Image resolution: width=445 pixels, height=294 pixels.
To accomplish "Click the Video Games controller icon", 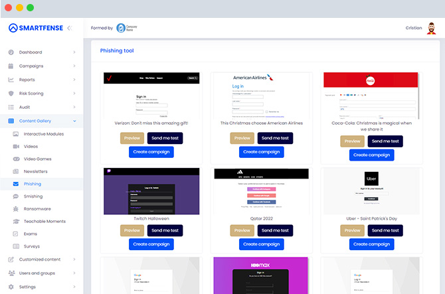I will [x=16, y=159].
